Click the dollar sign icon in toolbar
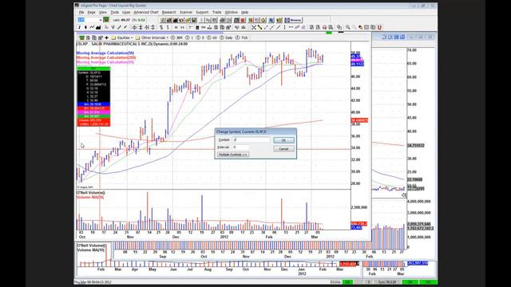The image size is (511, 287). pos(161,27)
